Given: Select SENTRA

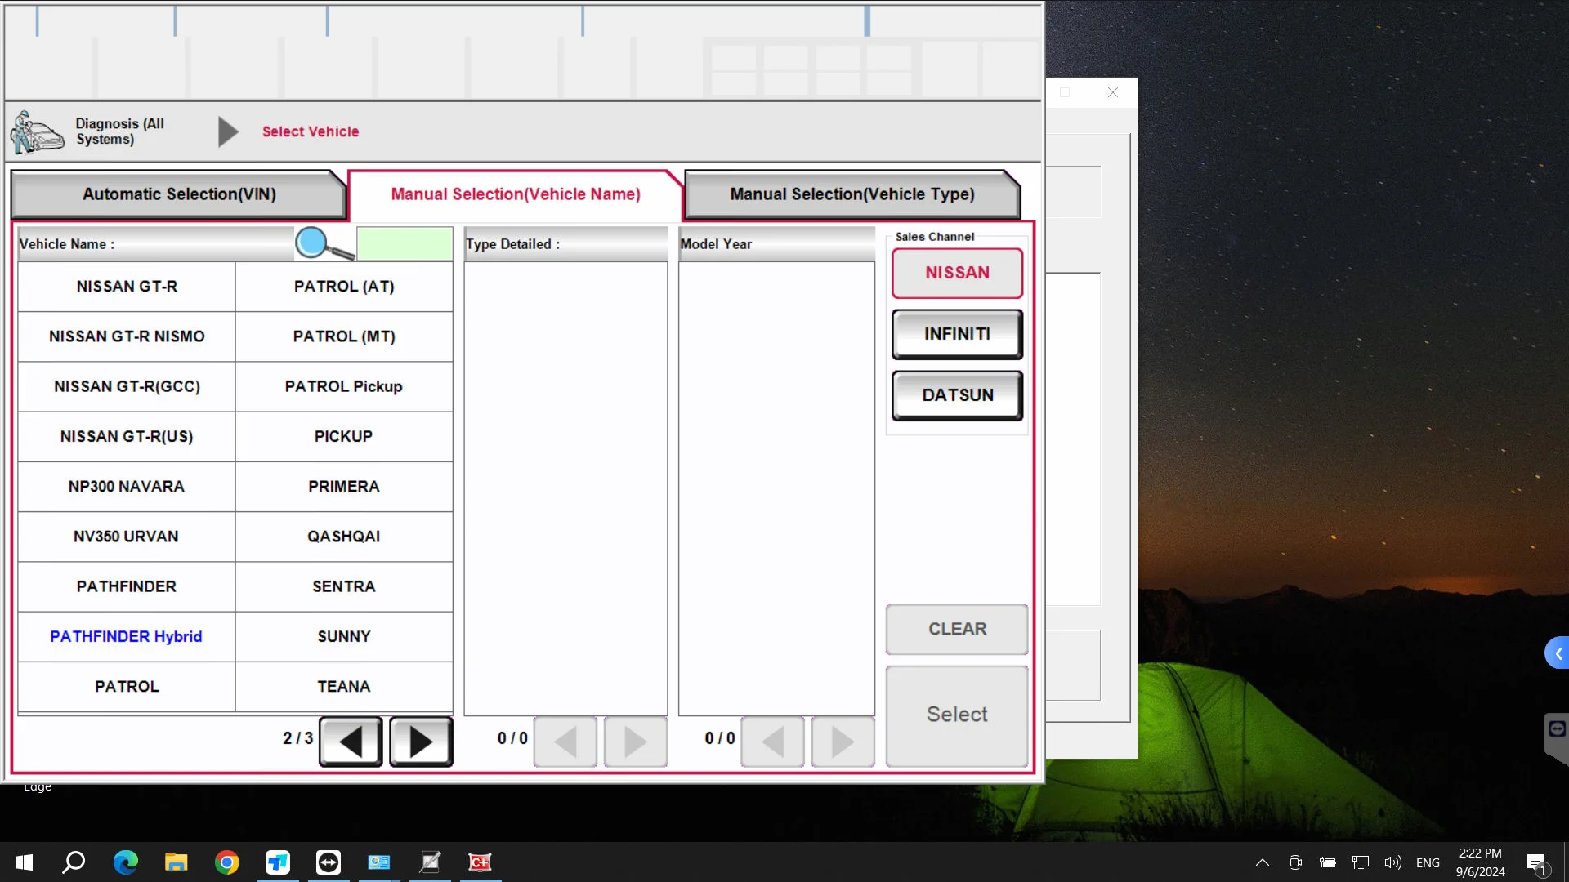Looking at the screenshot, I should 344,586.
